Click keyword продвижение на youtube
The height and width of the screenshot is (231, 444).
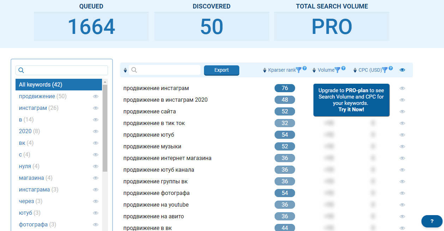156,205
